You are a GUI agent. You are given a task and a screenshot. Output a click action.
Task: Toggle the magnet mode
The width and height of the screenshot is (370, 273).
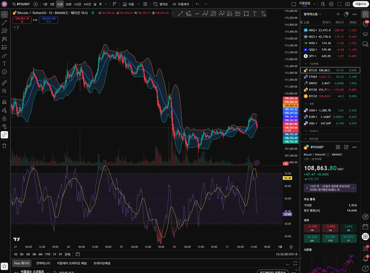point(4,102)
